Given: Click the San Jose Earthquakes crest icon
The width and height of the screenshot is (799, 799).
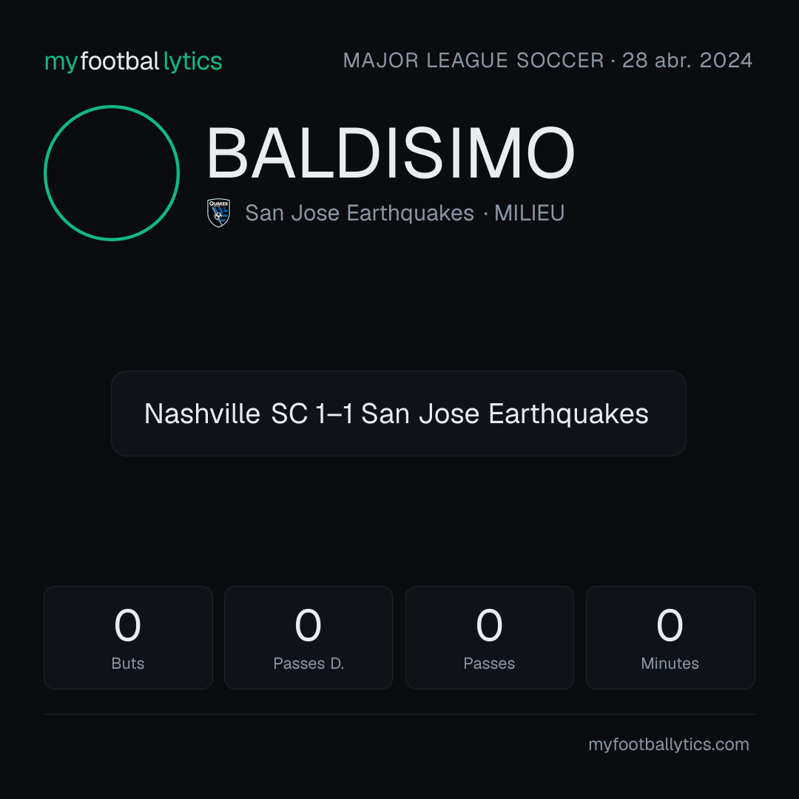Looking at the screenshot, I should point(218,213).
